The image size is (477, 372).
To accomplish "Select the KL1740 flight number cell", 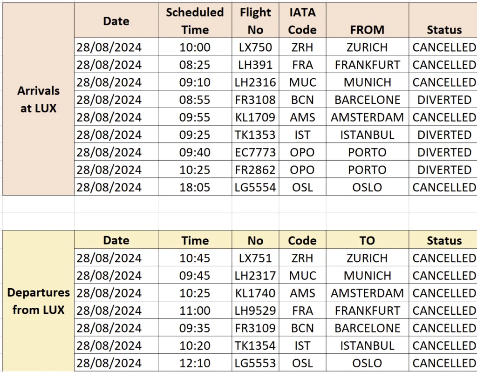I will [255, 293].
